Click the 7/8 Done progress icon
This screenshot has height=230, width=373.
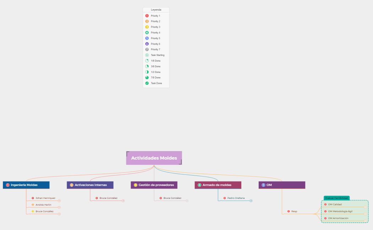click(147, 77)
